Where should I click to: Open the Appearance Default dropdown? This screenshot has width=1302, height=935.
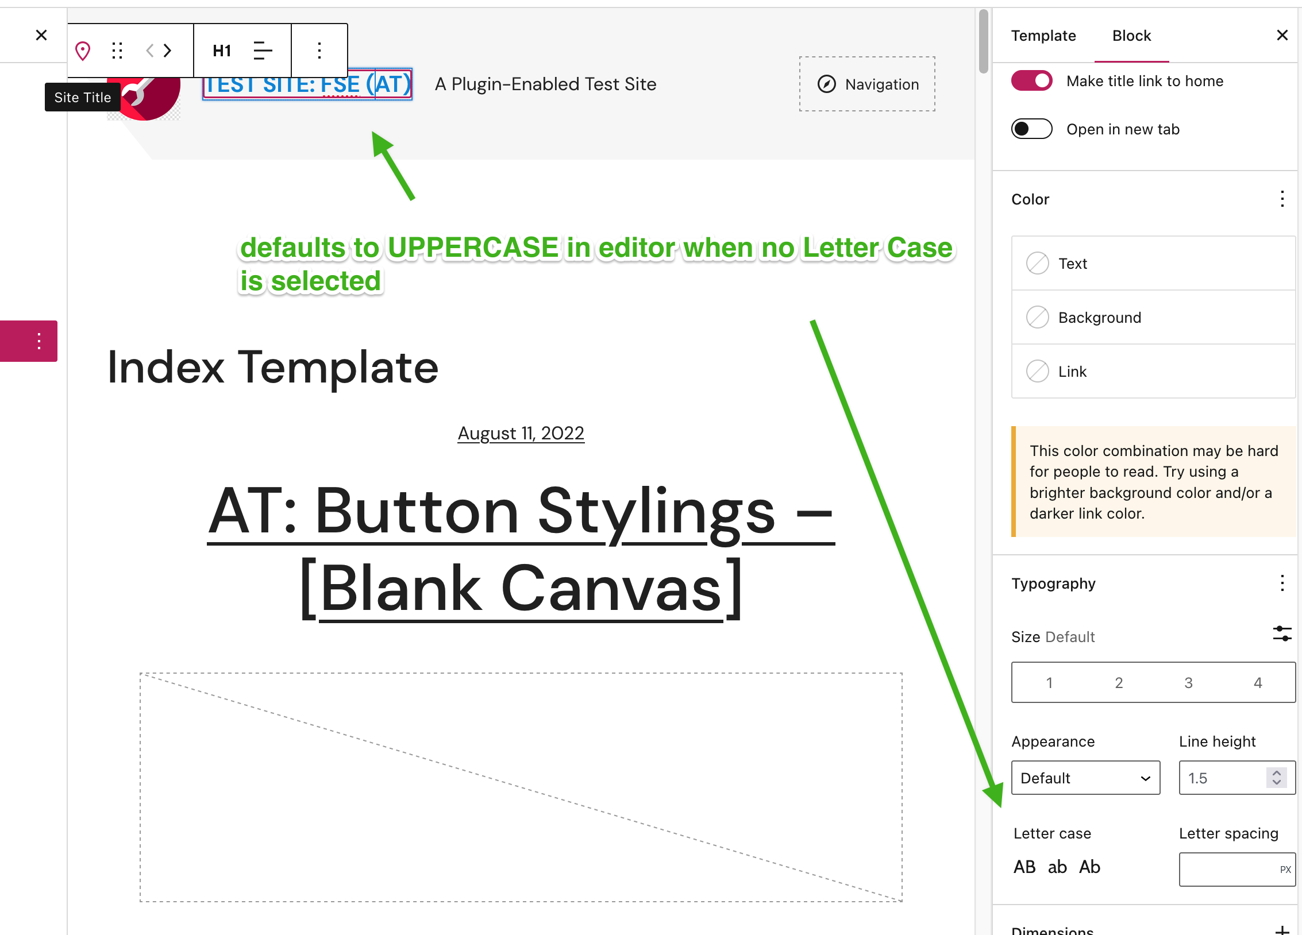[1085, 778]
